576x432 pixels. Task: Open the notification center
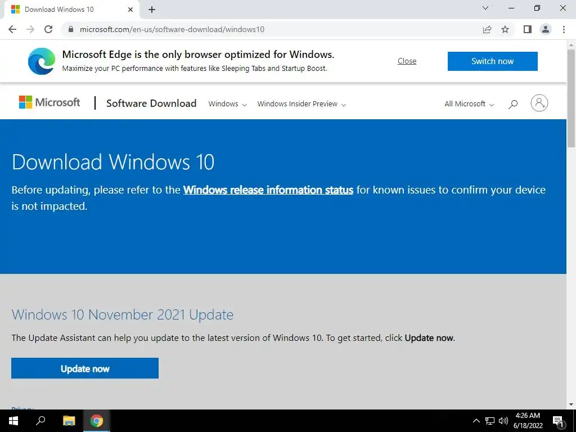click(x=559, y=421)
